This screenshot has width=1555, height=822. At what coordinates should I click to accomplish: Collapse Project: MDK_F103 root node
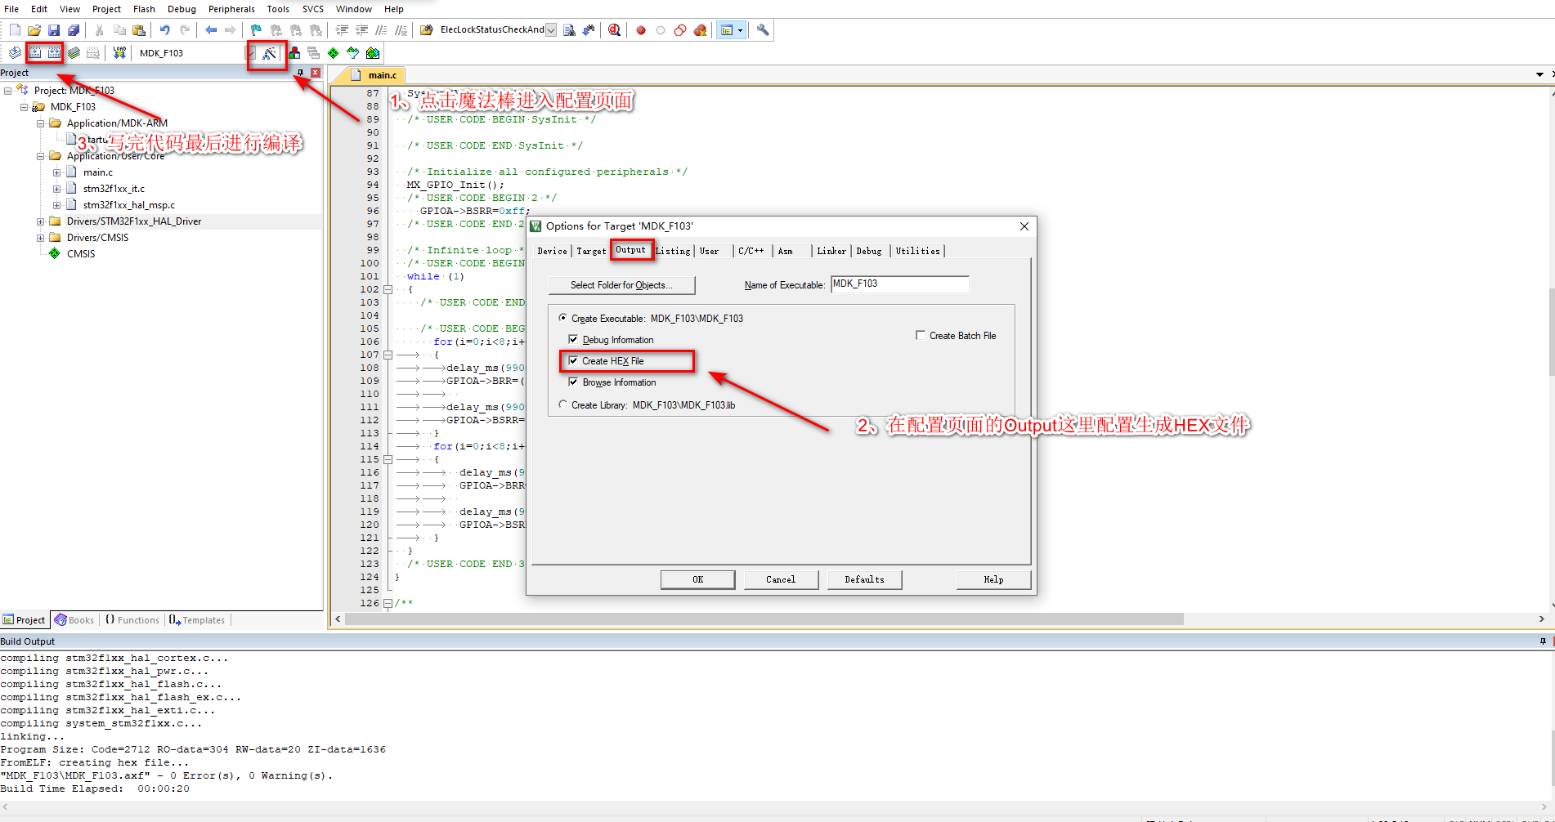click(x=8, y=91)
